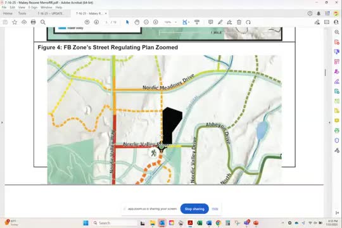
Task: Select the highlight pen tool
Action: tap(220, 22)
